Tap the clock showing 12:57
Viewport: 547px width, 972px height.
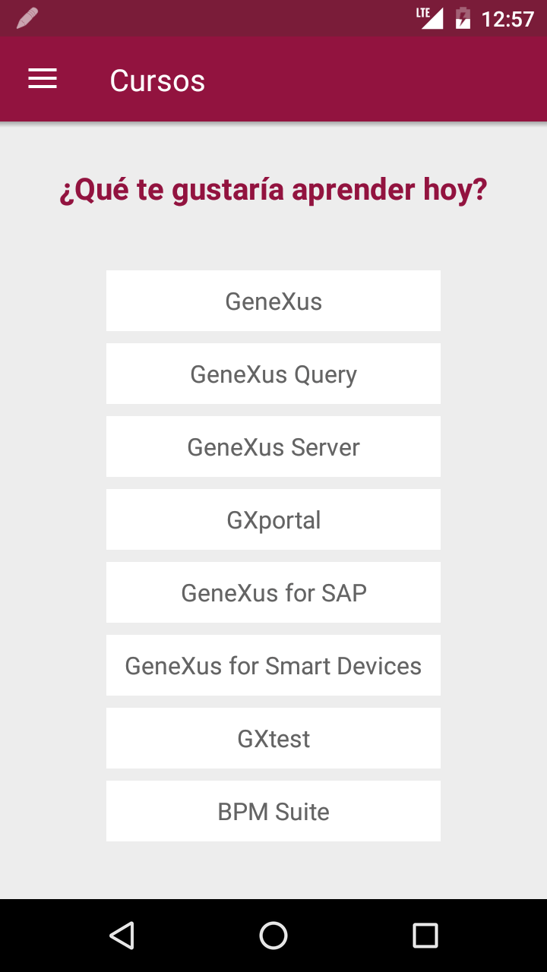tap(507, 18)
